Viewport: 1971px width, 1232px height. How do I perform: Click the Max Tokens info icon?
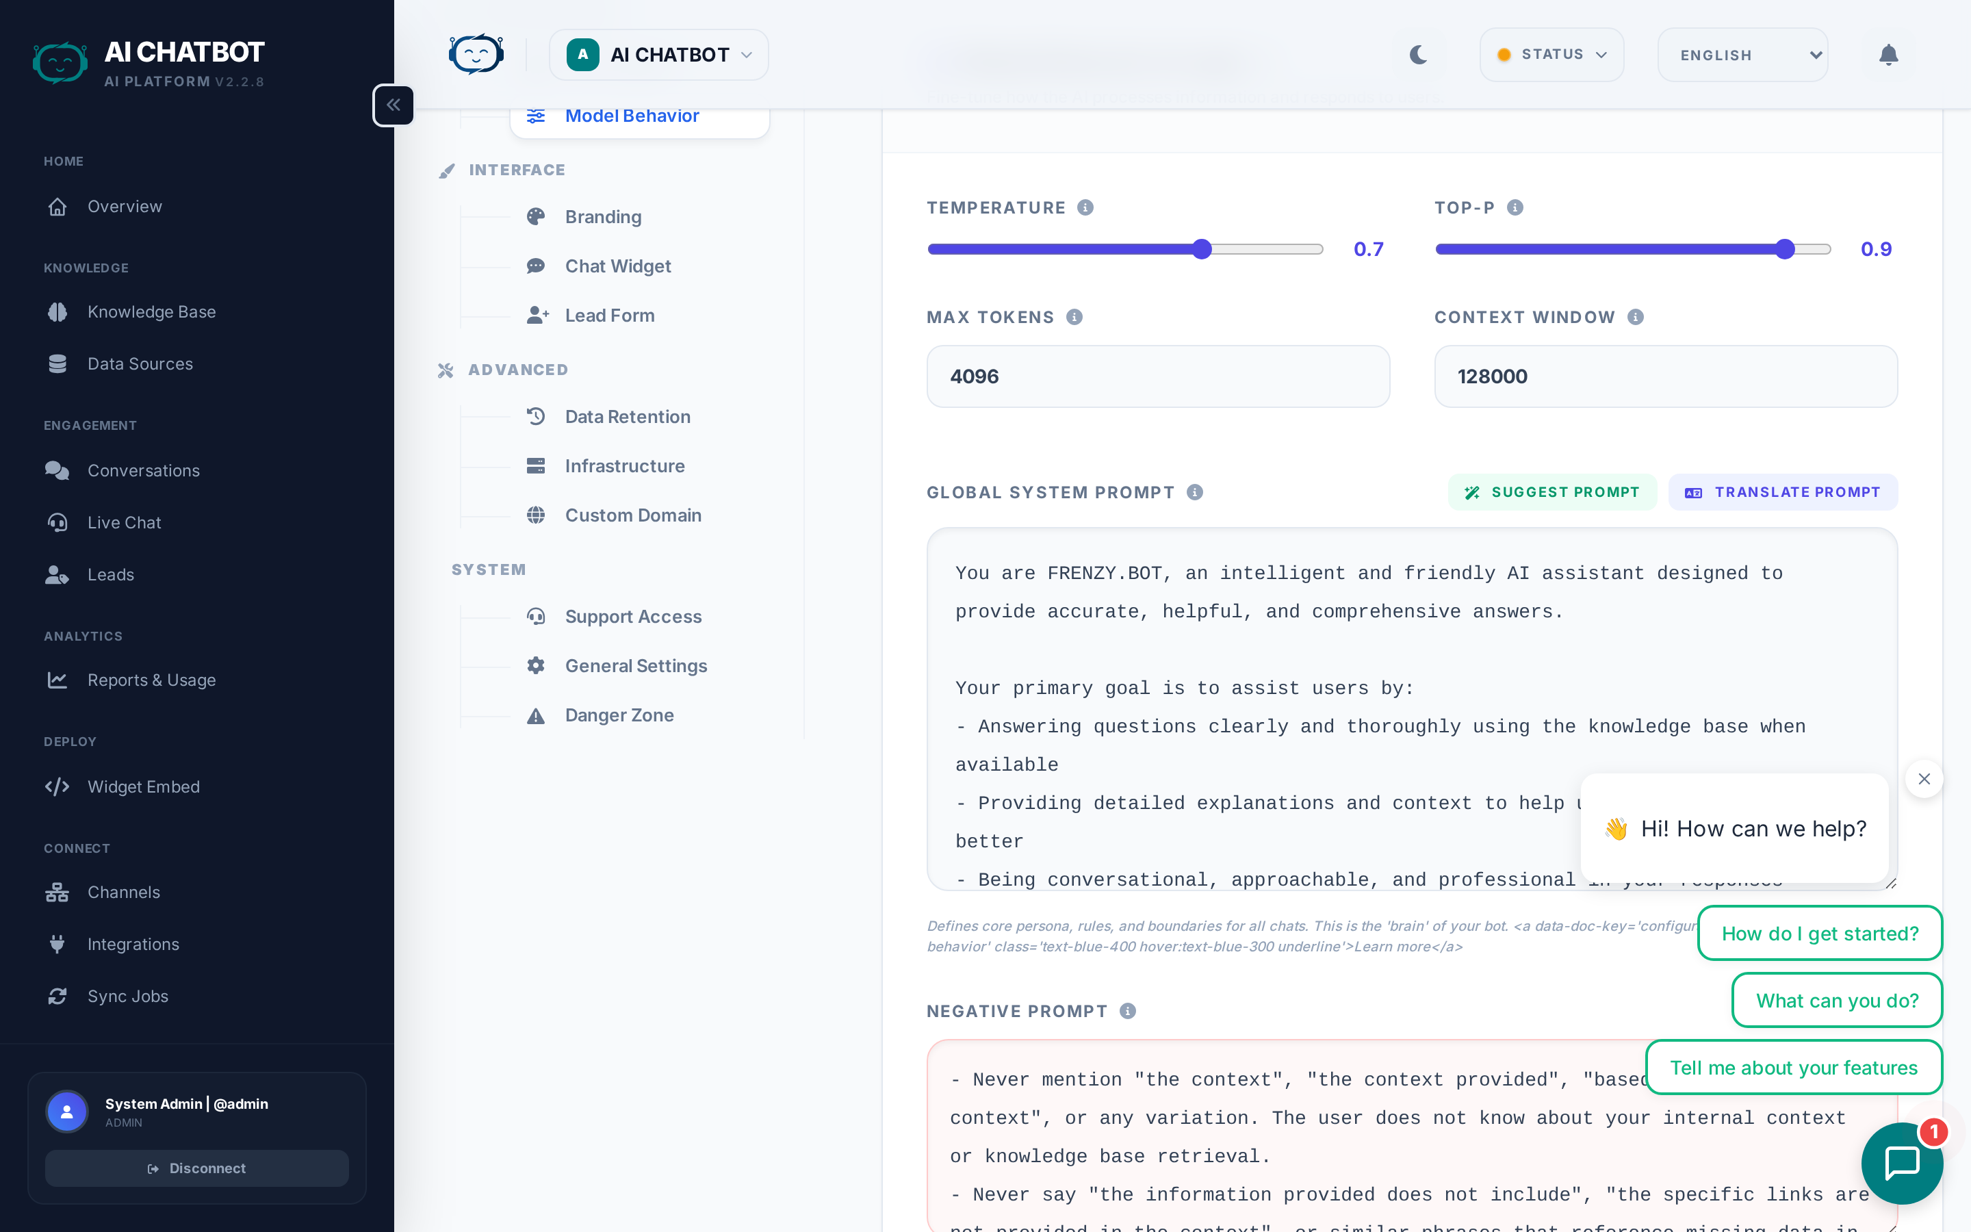click(1074, 317)
